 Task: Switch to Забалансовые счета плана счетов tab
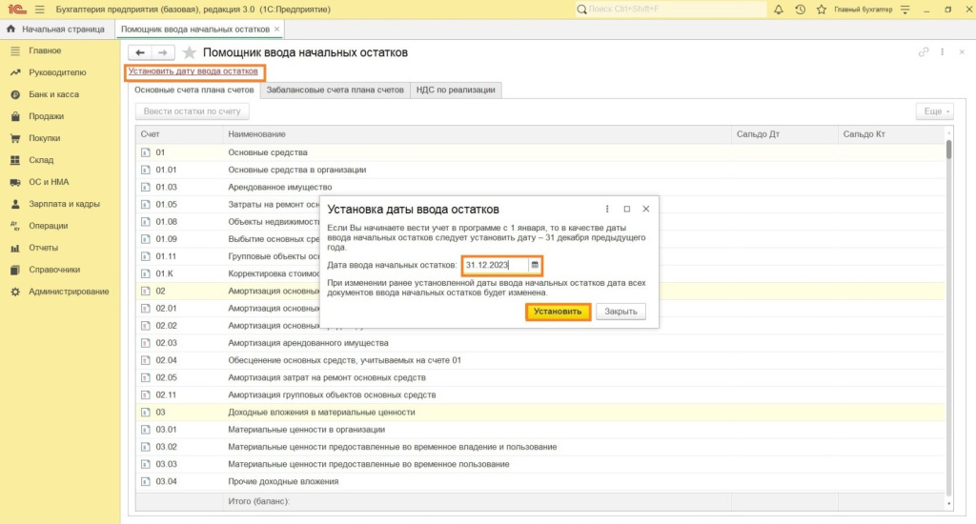[x=335, y=90]
